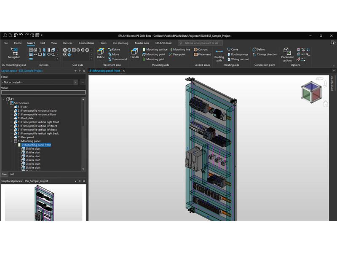Click the Change direction tool
337x253 pixels.
point(265,54)
